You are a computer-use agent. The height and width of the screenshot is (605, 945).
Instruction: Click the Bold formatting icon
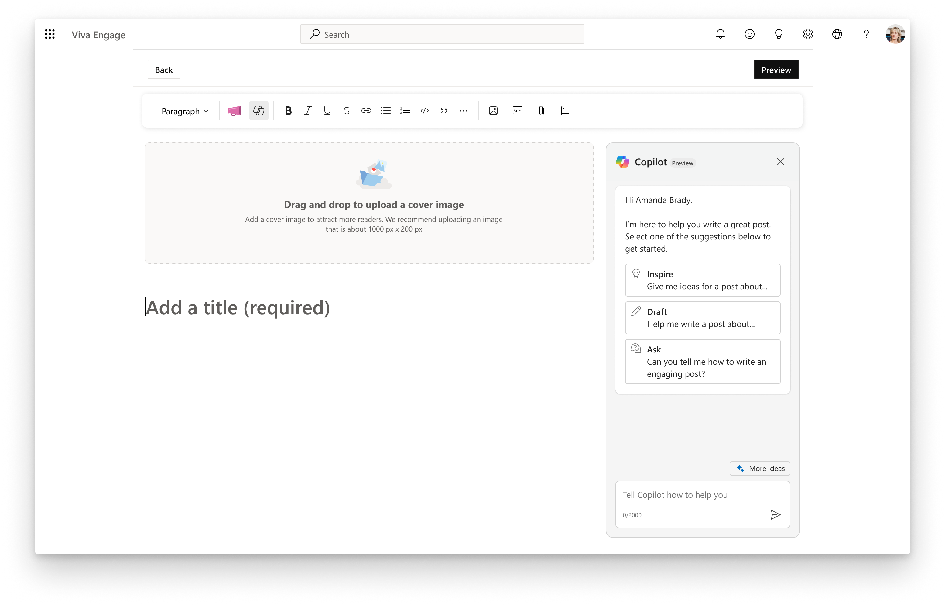289,110
